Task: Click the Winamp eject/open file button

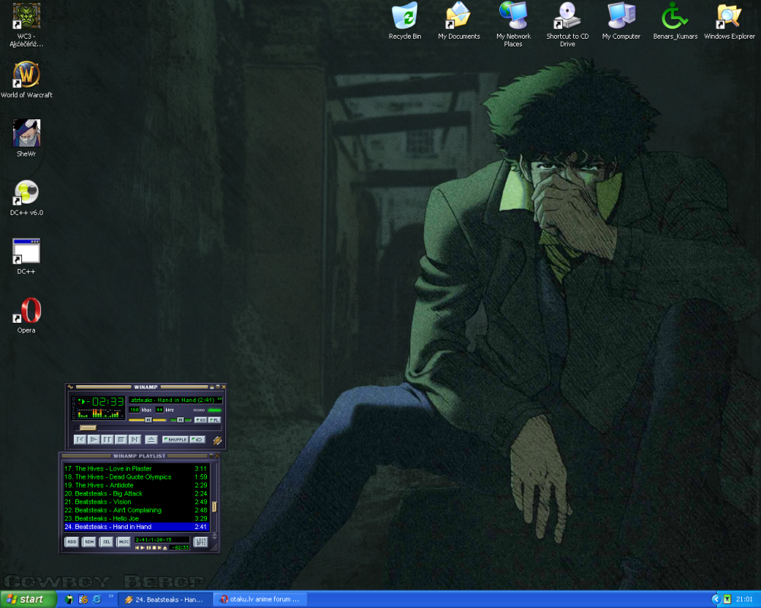Action: [151, 440]
